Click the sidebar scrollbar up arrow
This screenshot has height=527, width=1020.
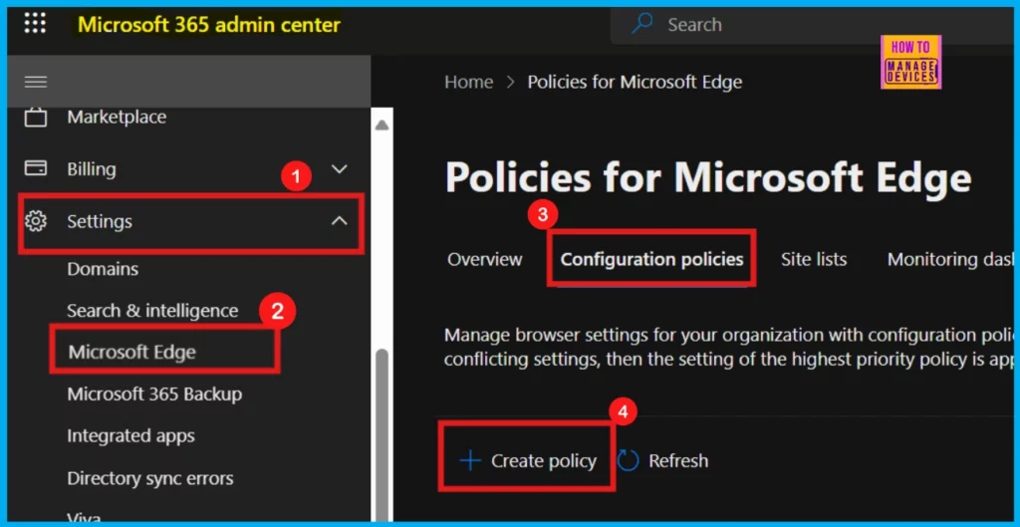(382, 125)
